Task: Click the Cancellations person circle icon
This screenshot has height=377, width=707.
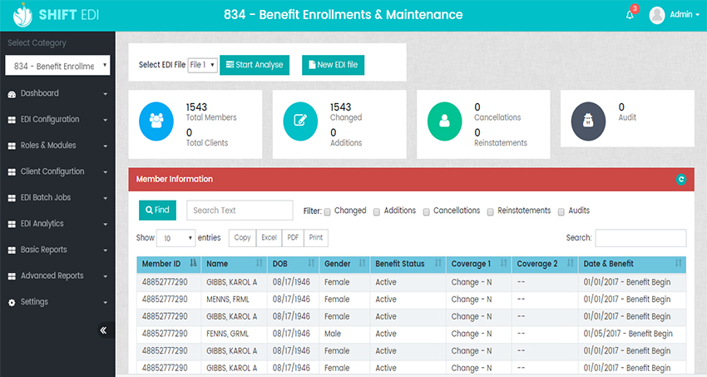Action: tap(444, 120)
